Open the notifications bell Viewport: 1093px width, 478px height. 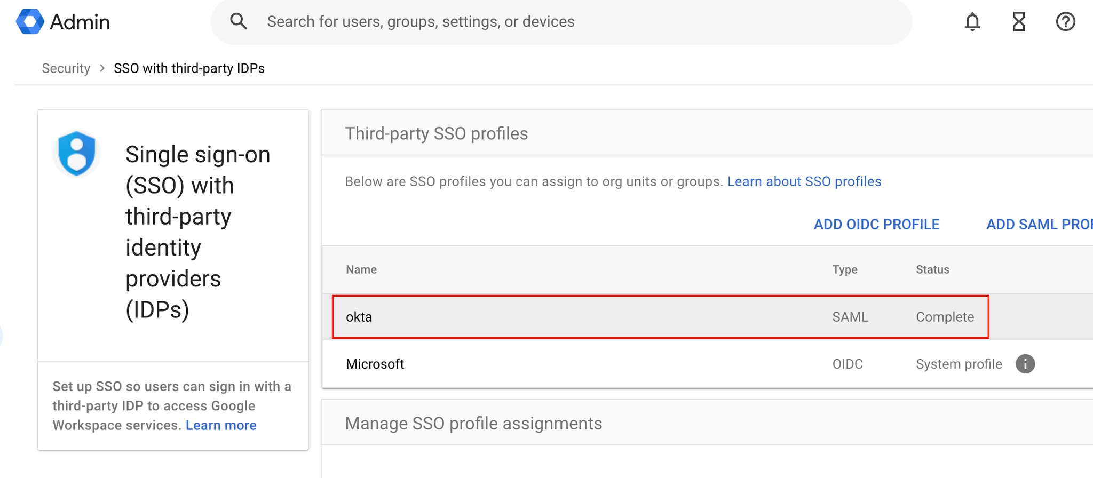[x=972, y=22]
